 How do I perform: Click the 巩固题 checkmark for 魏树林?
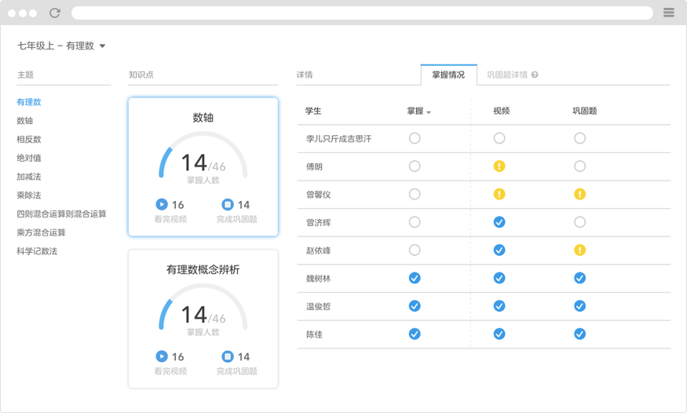pos(579,278)
